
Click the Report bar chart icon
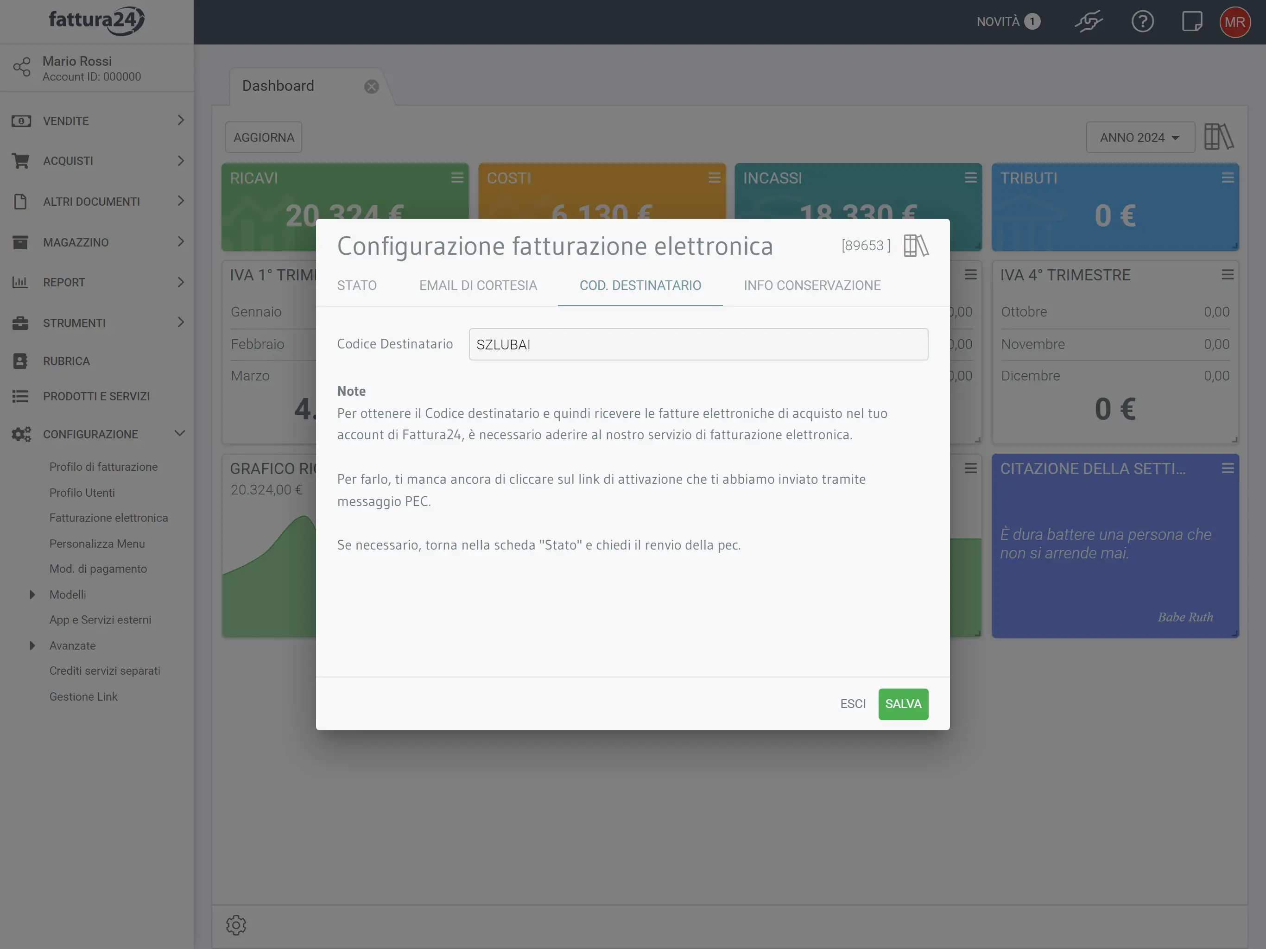coord(20,282)
